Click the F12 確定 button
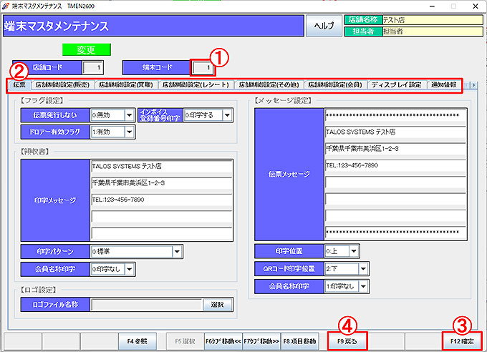Screen dimensions: 487x352 click(x=462, y=341)
